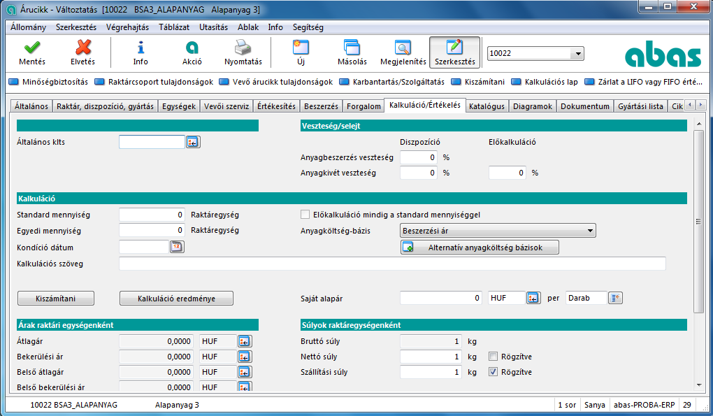The height and width of the screenshot is (416, 713).
Task: Click the Kiszámítani button below Kalkulációs szöveg
Action: 55,299
